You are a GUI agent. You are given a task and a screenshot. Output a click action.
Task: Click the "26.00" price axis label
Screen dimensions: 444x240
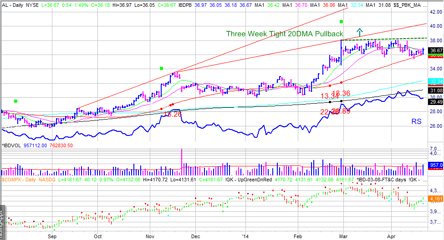pos(436,126)
